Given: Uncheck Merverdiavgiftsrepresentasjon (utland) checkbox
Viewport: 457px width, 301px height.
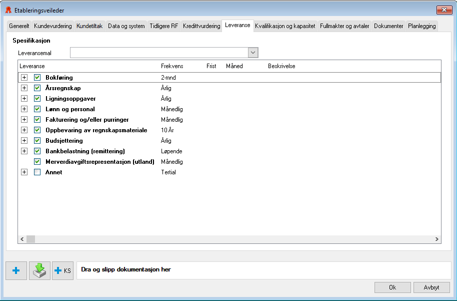Looking at the screenshot, I should pos(37,161).
